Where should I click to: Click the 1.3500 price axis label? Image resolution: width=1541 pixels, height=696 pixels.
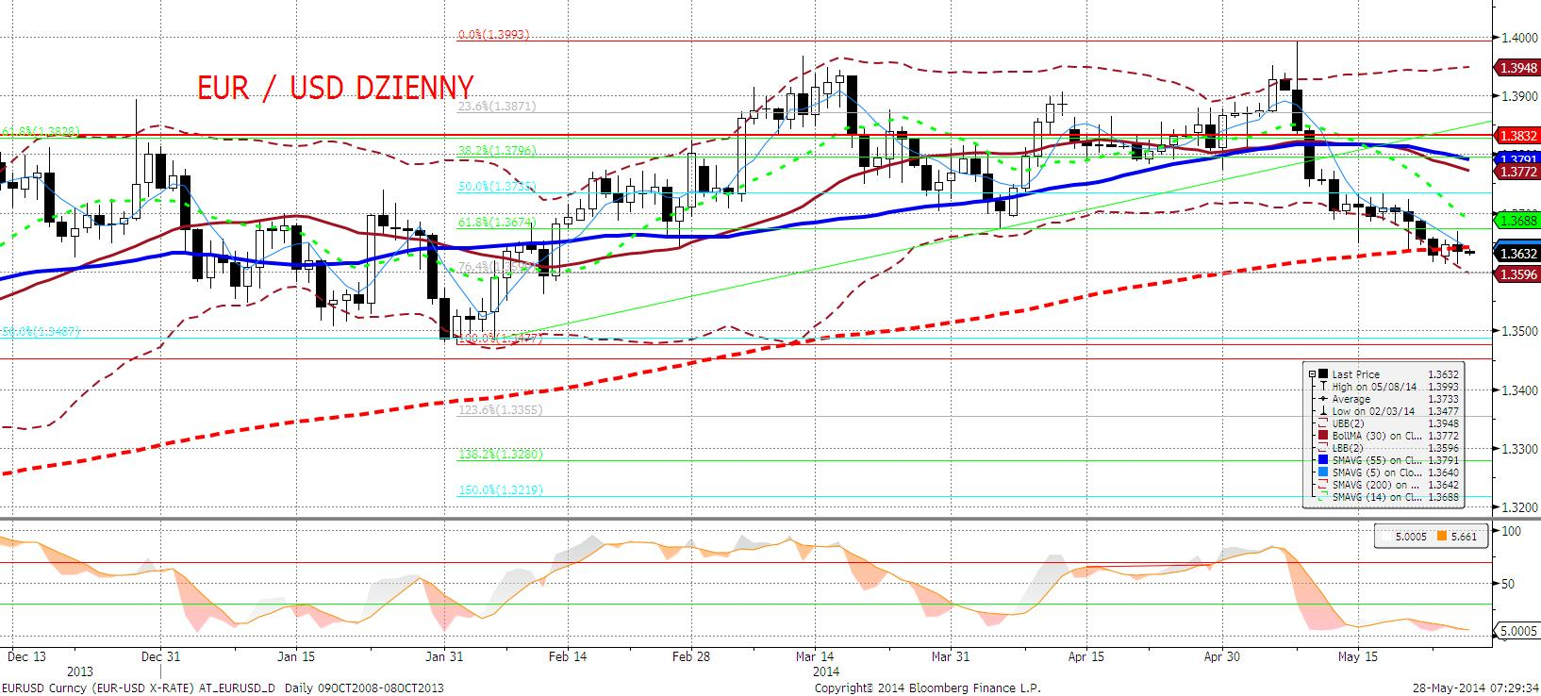click(1520, 331)
